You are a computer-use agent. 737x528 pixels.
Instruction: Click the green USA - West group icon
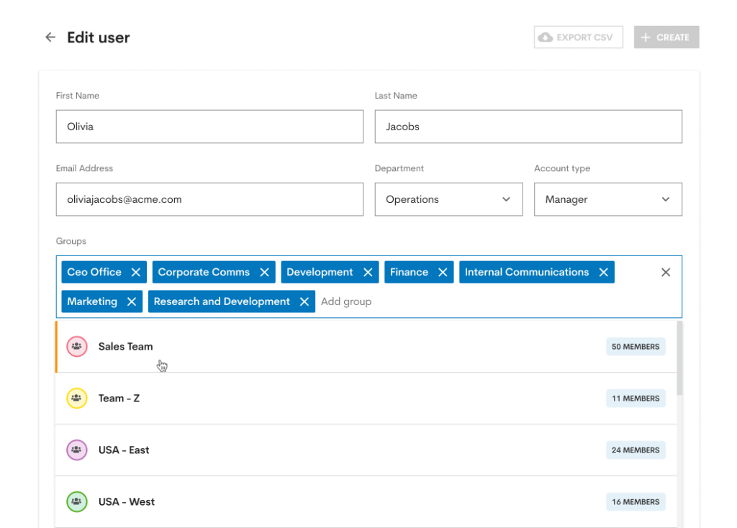click(76, 501)
